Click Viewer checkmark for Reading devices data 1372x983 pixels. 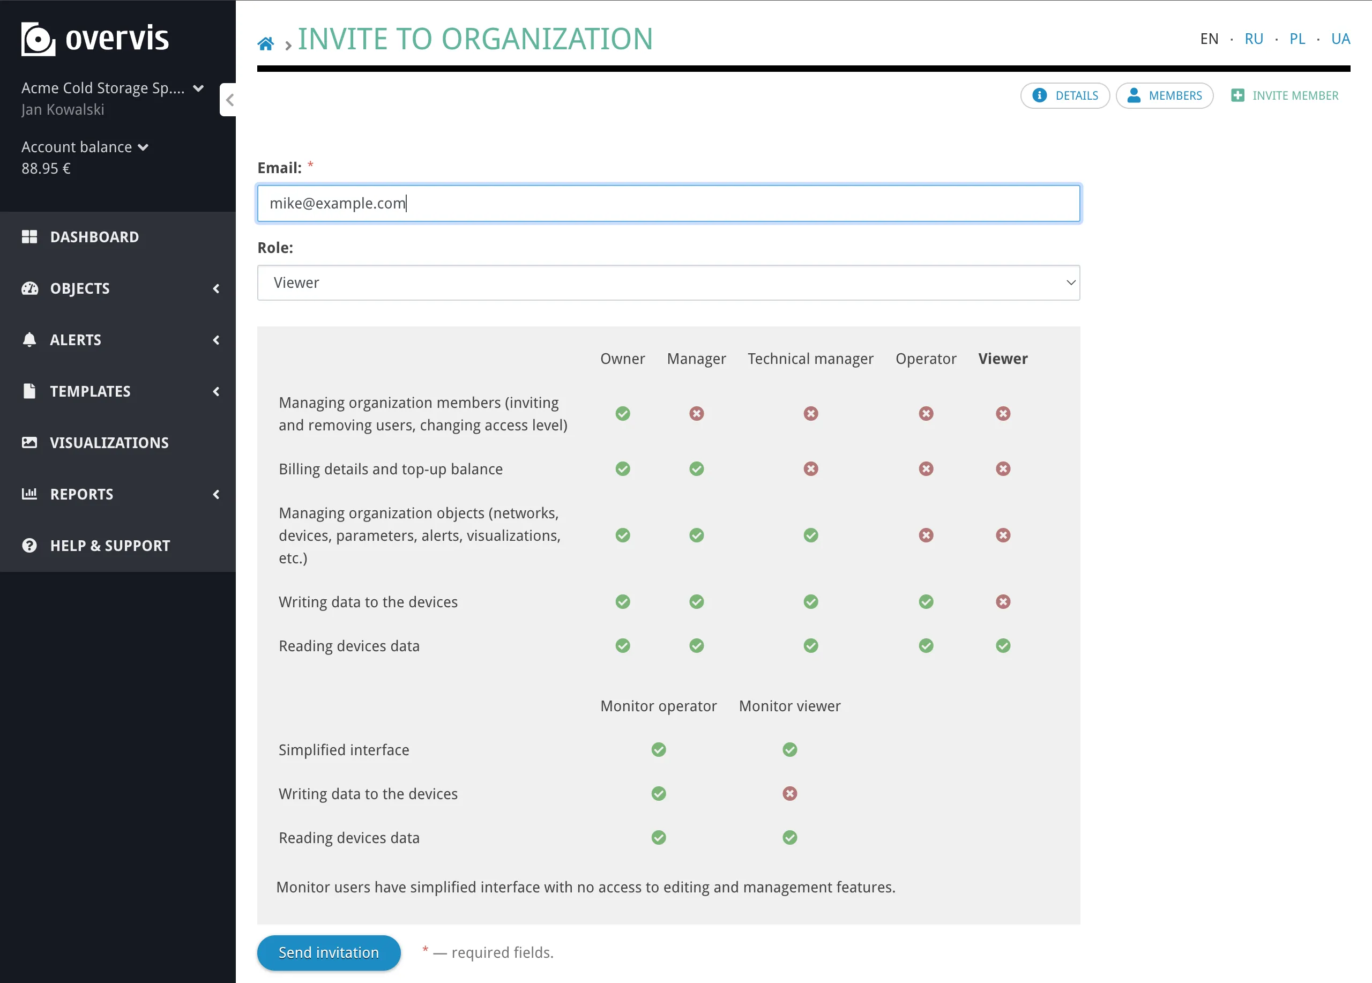click(x=1003, y=646)
